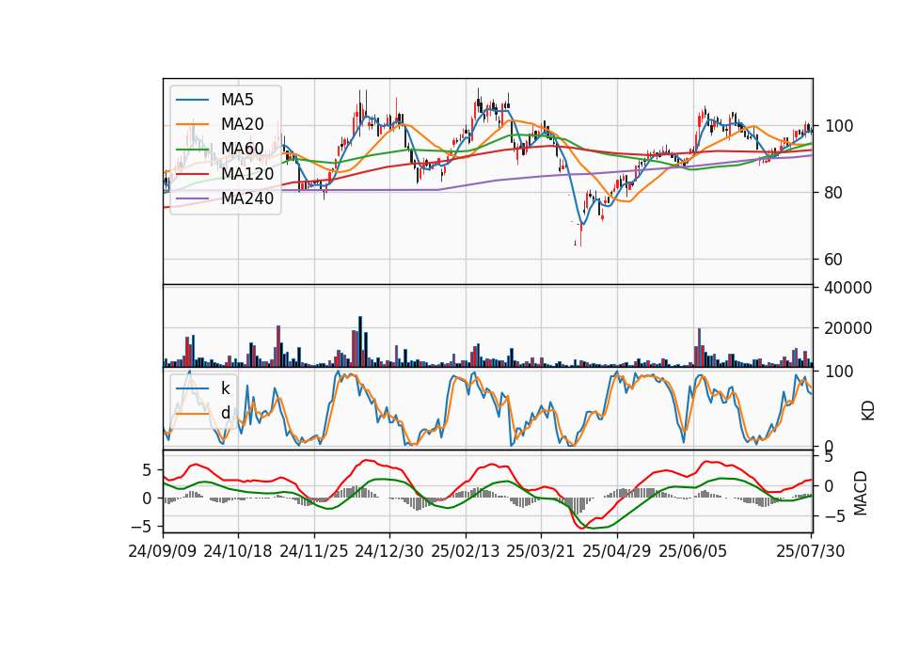Click the purple MA240 legend line swatch
Screen dimensions: 903x649
click(192, 198)
